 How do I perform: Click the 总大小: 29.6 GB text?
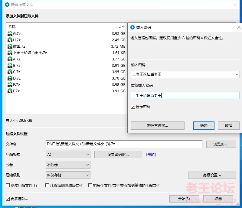tap(19, 120)
